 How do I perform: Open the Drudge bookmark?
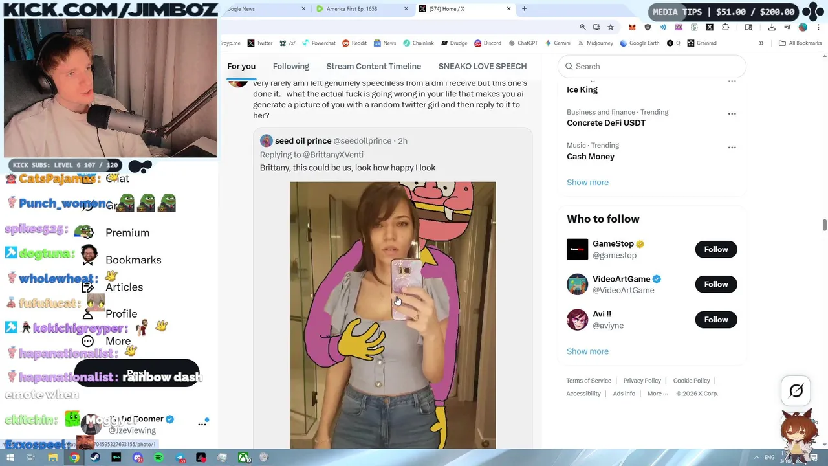coord(454,43)
